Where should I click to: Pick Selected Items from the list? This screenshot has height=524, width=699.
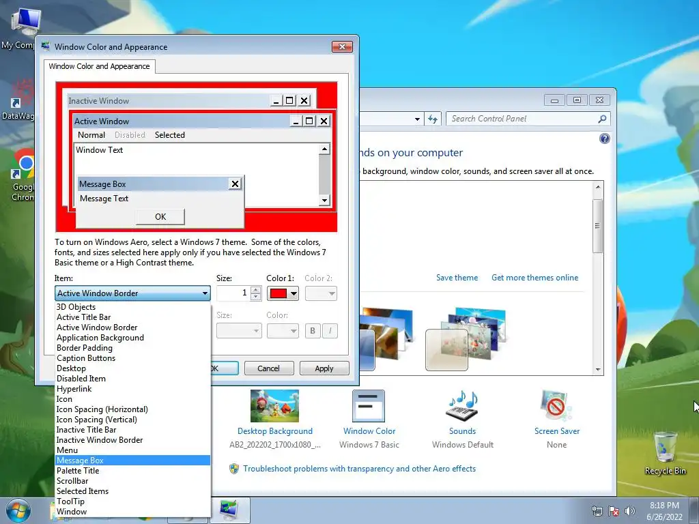(x=133, y=491)
